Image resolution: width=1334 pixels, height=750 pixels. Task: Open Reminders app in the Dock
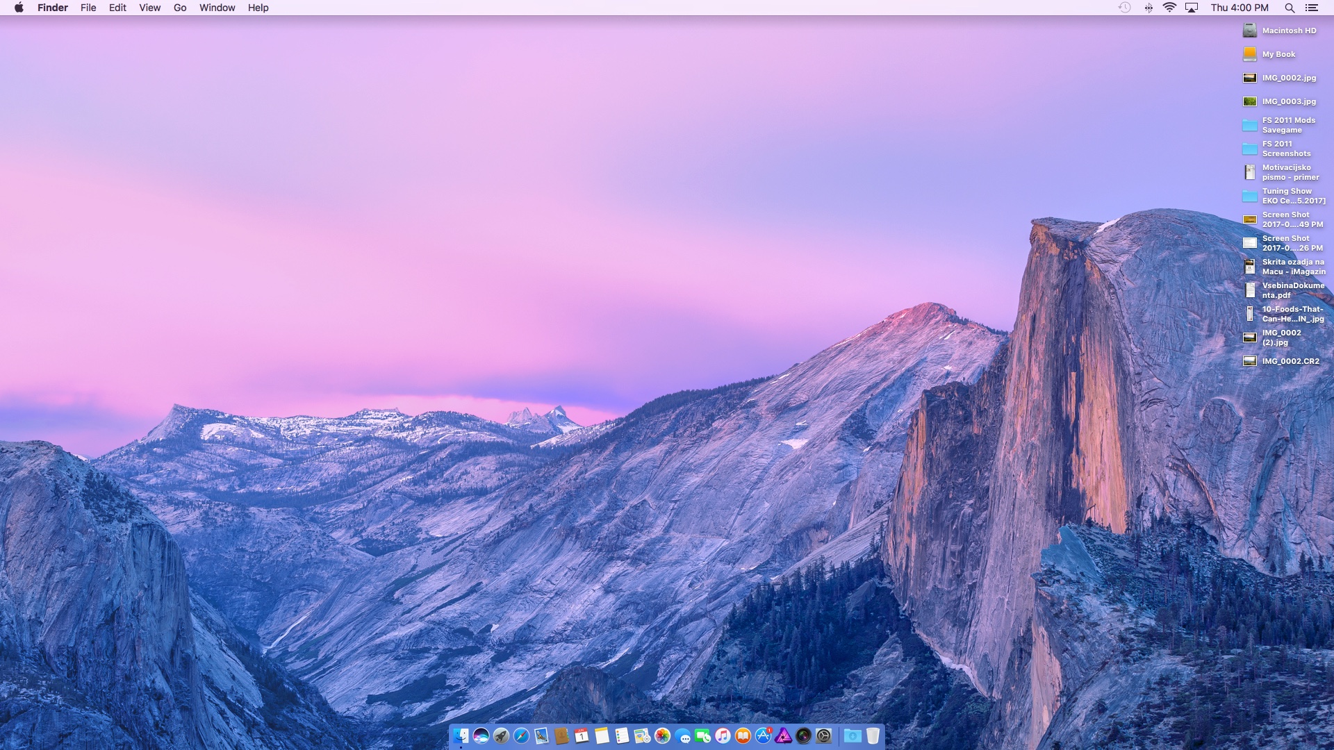pos(622,736)
